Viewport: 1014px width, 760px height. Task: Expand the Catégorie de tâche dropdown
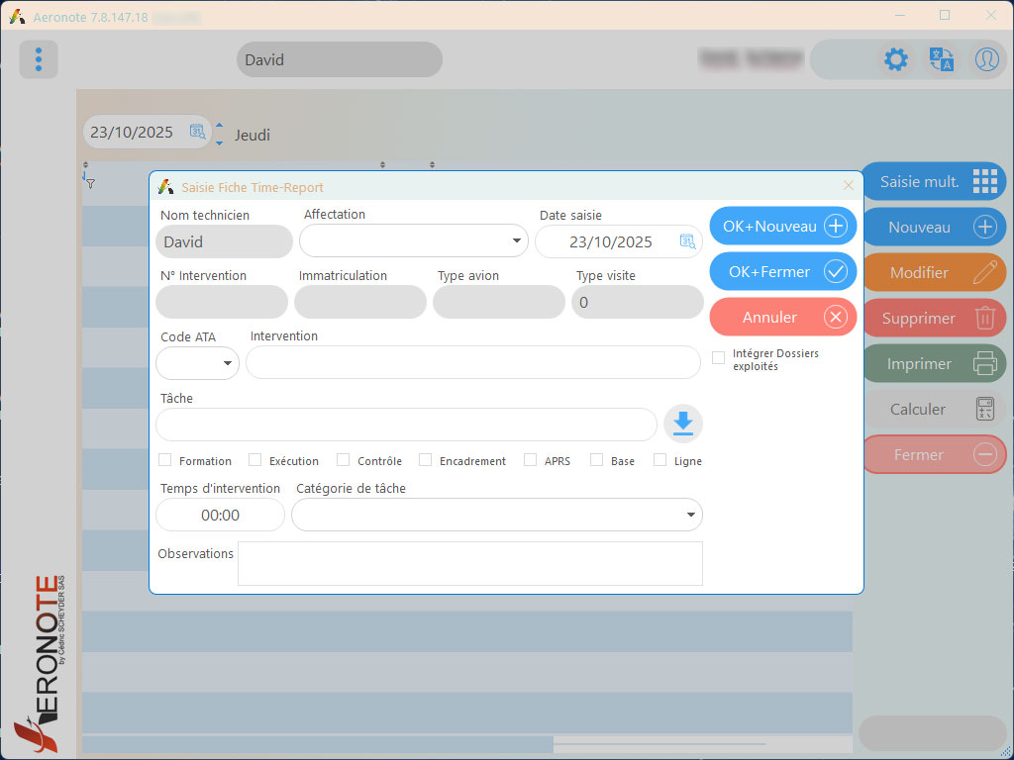pyautogui.click(x=497, y=515)
